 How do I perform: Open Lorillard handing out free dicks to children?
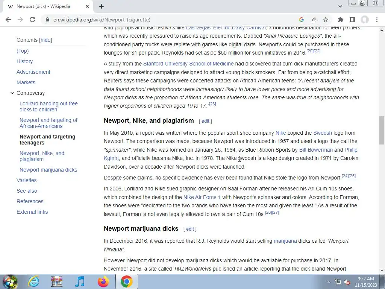[x=49, y=106]
